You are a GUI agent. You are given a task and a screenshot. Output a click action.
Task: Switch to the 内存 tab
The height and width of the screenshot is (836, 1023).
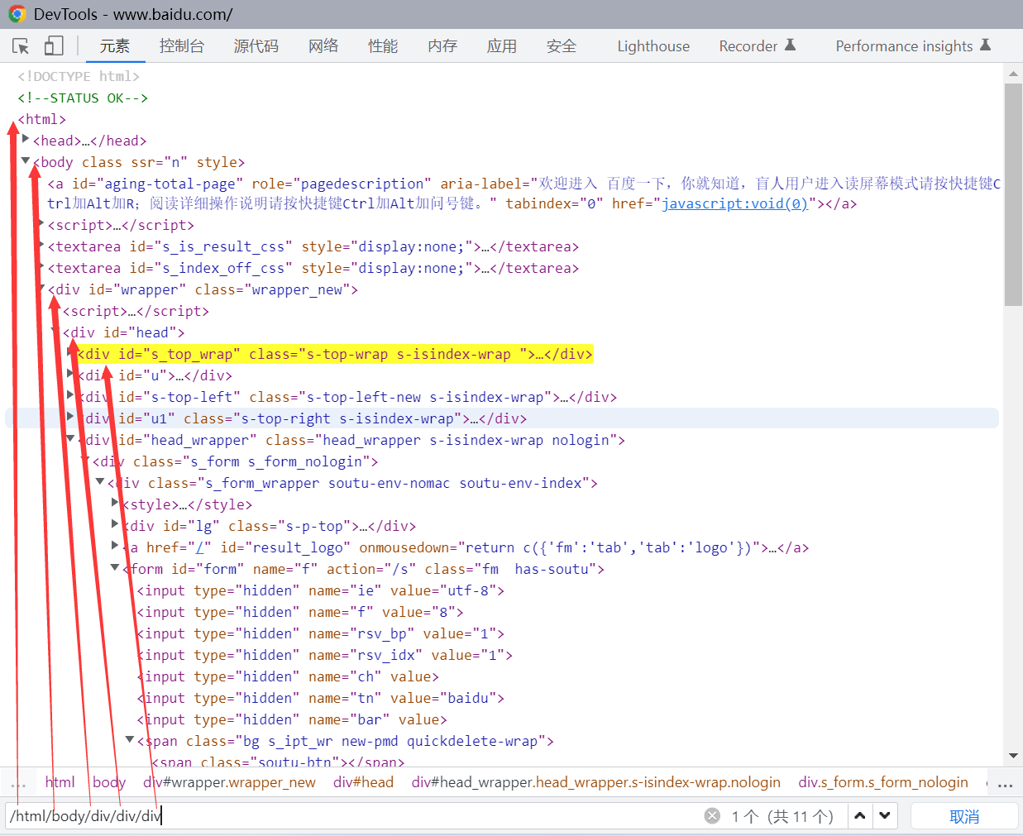click(442, 46)
